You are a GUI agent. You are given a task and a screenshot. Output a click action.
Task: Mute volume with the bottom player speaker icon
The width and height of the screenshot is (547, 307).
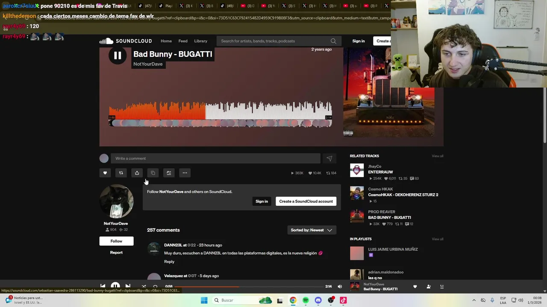pos(340,287)
